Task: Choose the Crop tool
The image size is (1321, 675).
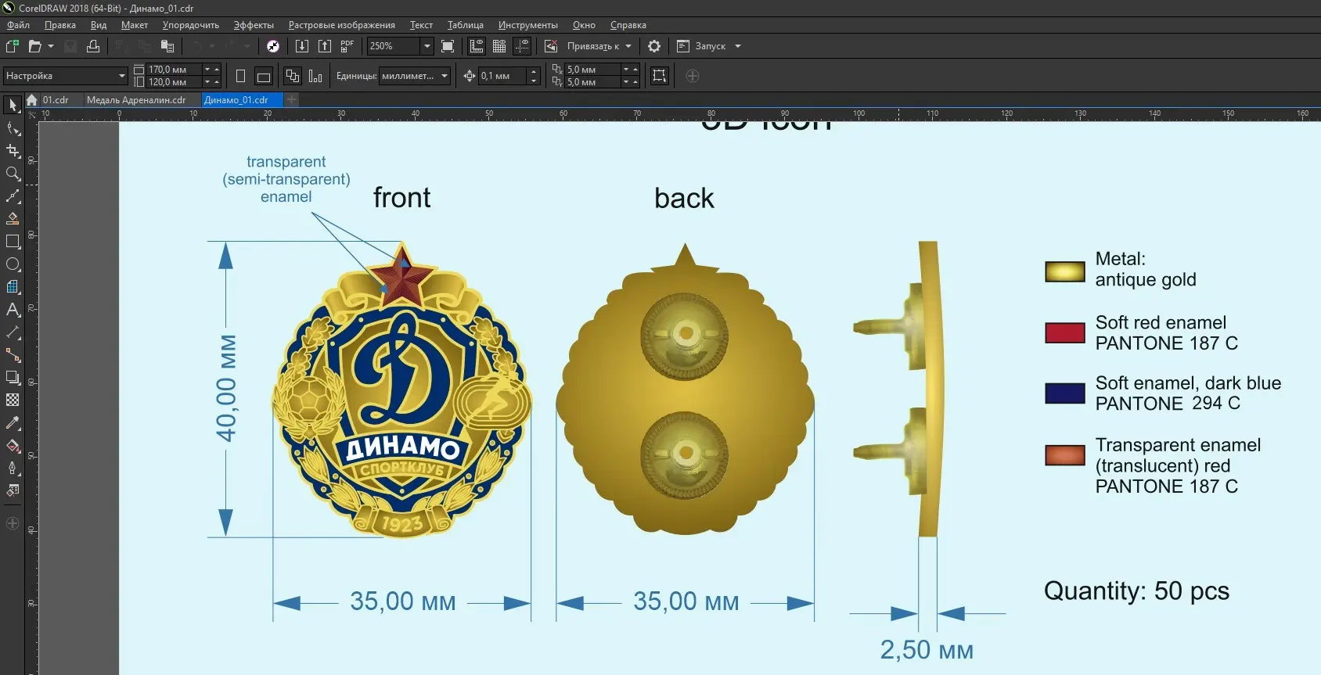Action: coord(13,151)
